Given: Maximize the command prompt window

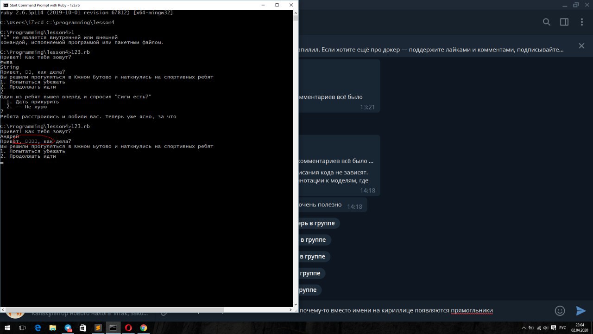Looking at the screenshot, I should (277, 5).
